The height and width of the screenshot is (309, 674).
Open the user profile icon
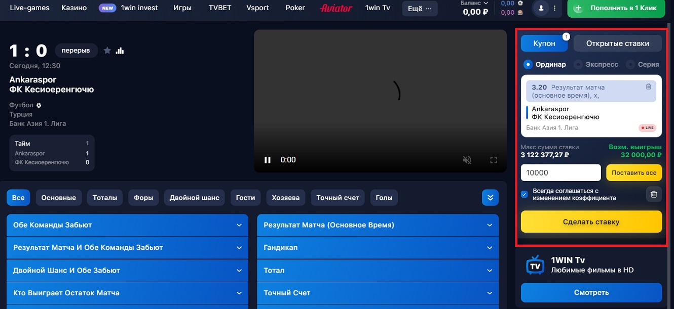pos(542,8)
